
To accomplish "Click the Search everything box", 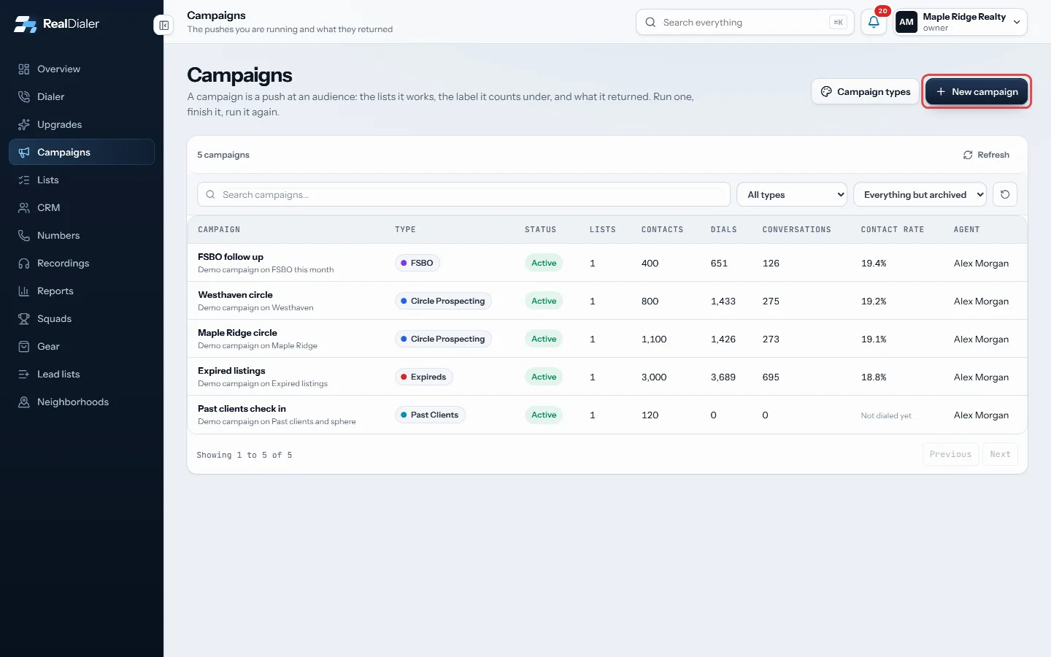I will [x=745, y=23].
